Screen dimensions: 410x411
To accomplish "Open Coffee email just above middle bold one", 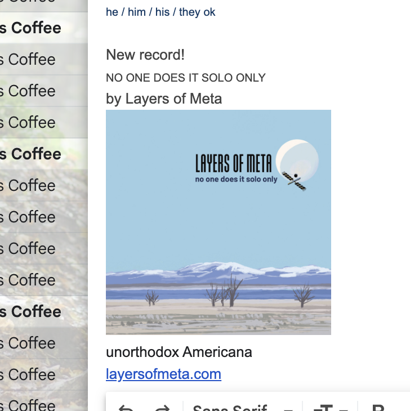I will [x=44, y=122].
